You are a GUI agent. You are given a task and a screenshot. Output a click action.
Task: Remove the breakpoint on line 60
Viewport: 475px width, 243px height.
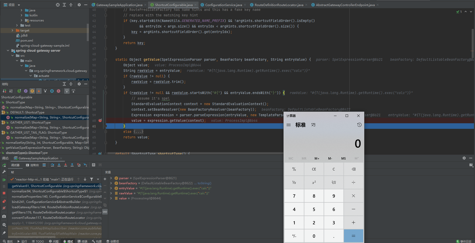pyautogui.click(x=100, y=120)
